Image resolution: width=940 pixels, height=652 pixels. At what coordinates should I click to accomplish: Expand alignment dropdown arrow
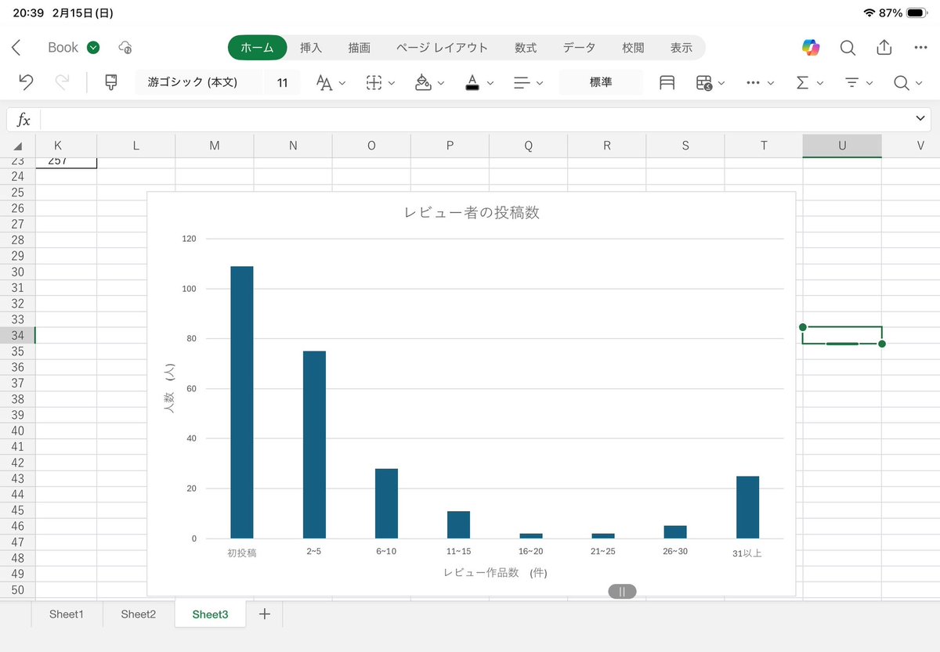pos(539,83)
